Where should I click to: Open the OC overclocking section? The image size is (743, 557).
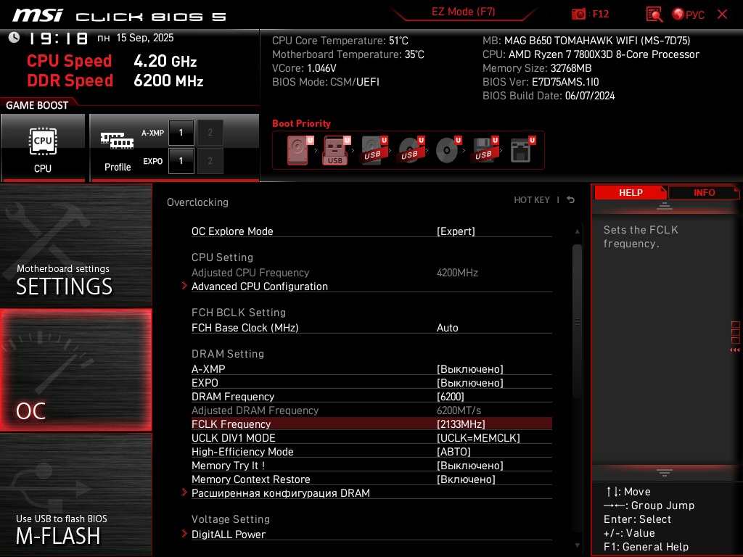click(75, 370)
